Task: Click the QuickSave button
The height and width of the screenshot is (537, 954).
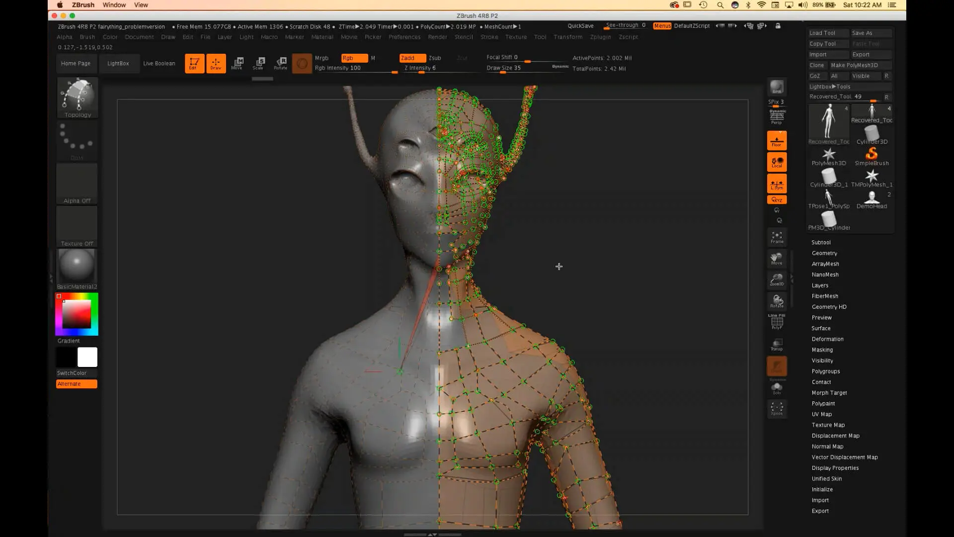Action: click(580, 26)
